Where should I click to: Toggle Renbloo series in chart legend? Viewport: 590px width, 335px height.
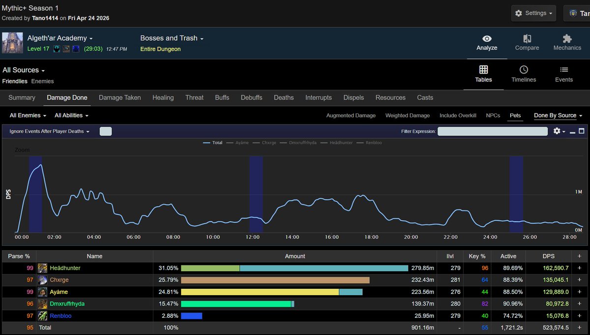[370, 143]
